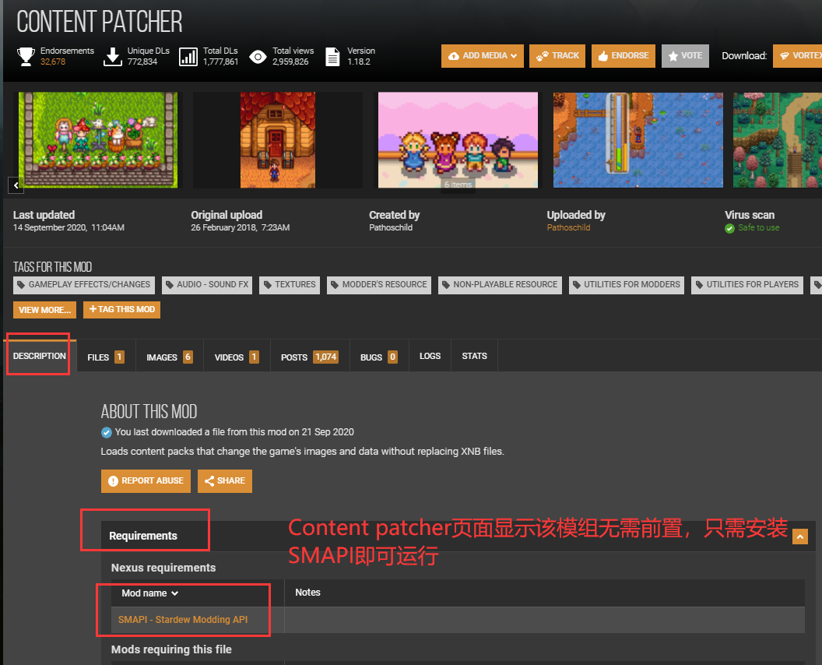Image resolution: width=822 pixels, height=665 pixels.
Task: Go to previous gallery image arrow
Action: click(x=16, y=185)
